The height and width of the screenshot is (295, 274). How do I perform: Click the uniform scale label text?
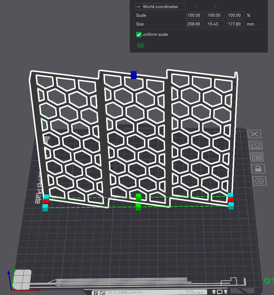(155, 34)
